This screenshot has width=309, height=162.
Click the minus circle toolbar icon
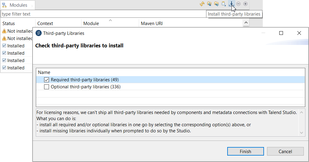pos(238,4)
